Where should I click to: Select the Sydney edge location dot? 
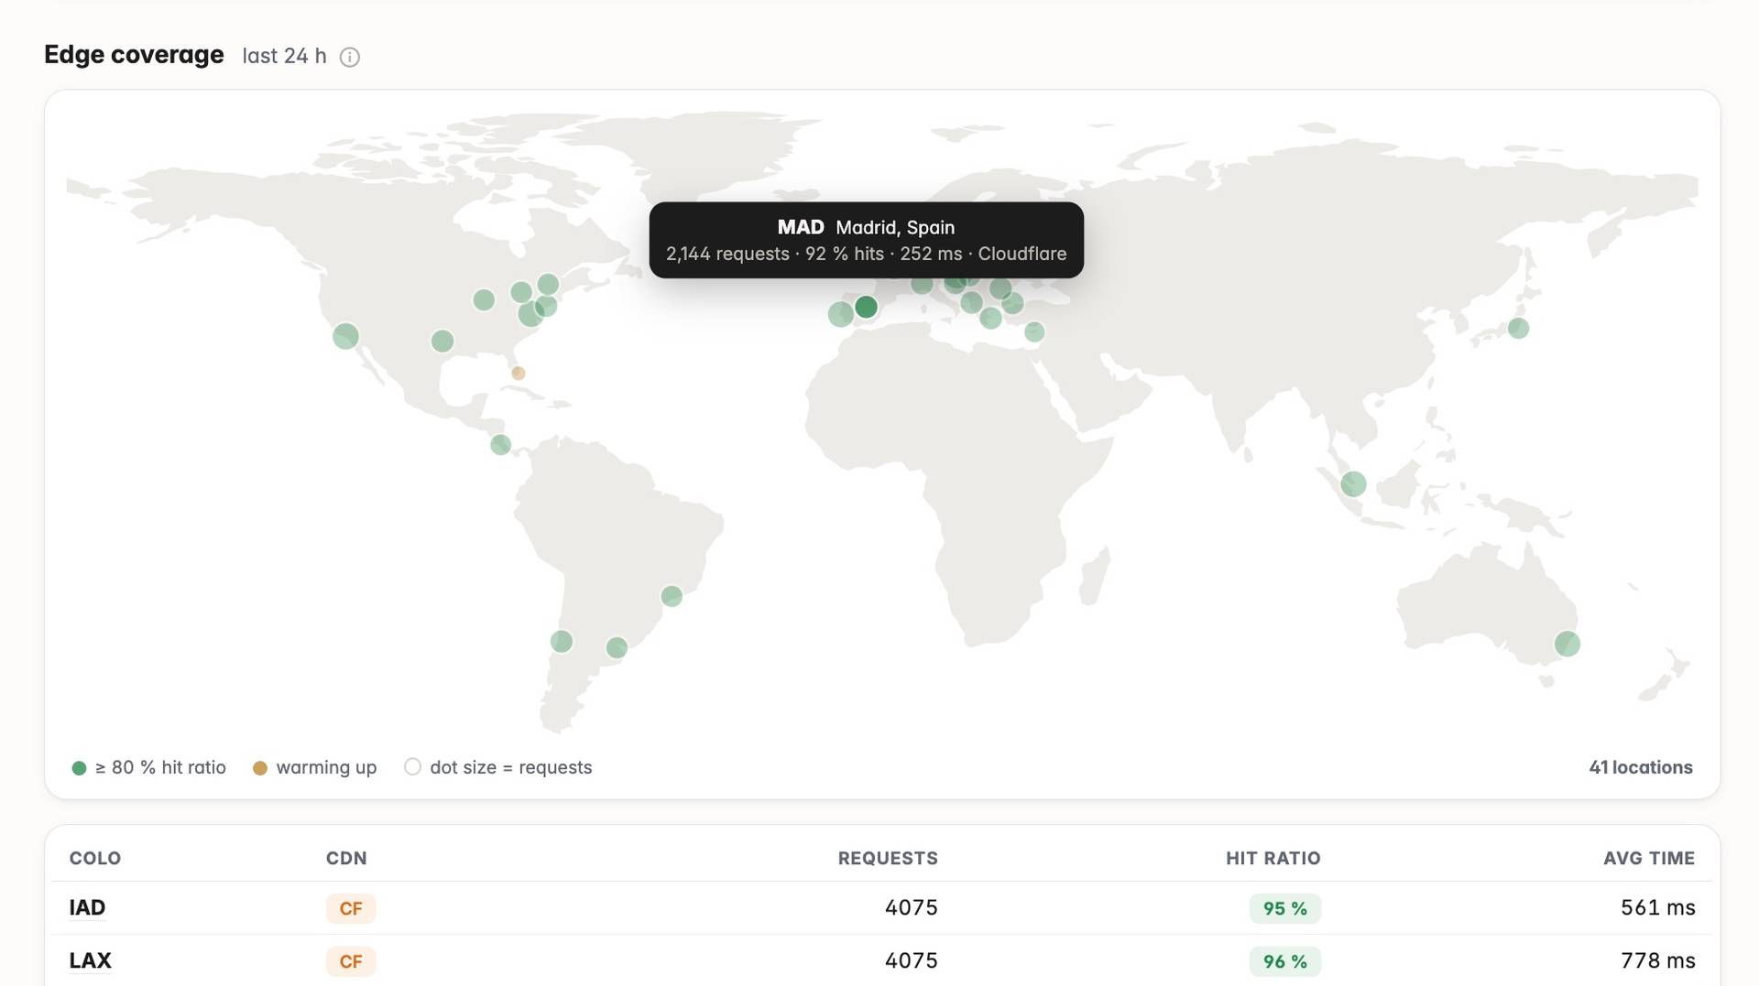tap(1568, 644)
